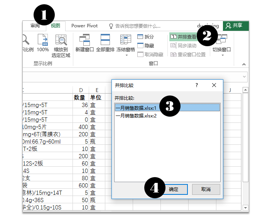Image resolution: width=270 pixels, height=221 pixels.
Task: Toggle 同步滚动 synchronous scrolling
Action: pyautogui.click(x=183, y=45)
